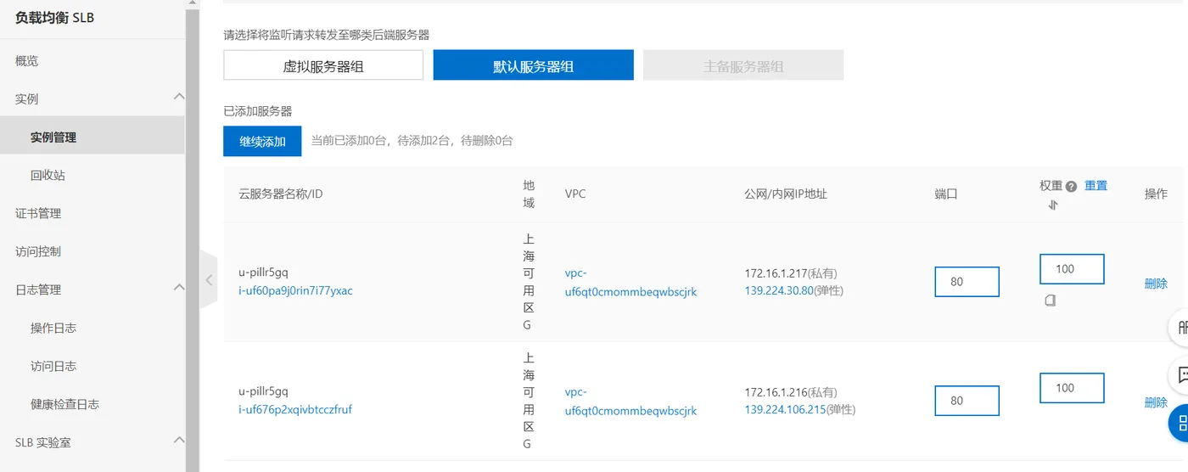
Task: Click elastic IP 139.224.106.215
Action: pos(785,409)
